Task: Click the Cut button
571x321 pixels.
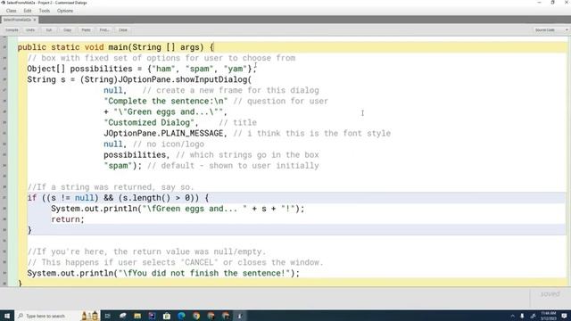Action: [49, 29]
